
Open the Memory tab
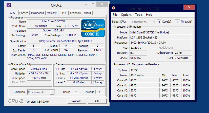52,13
